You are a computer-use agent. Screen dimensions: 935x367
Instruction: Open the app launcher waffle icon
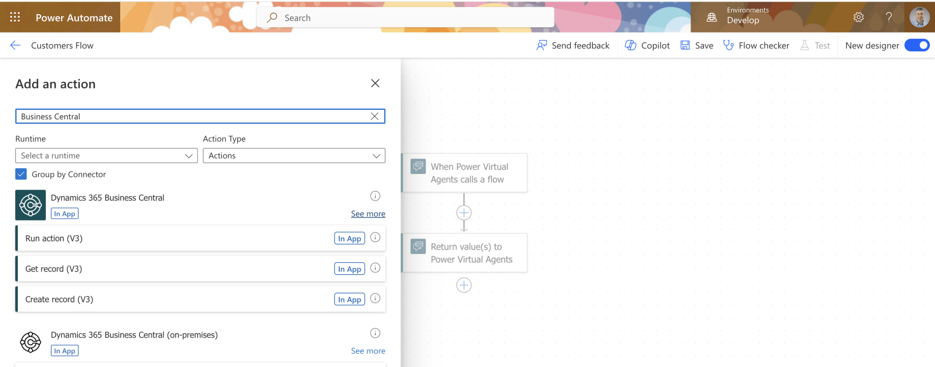pos(15,17)
